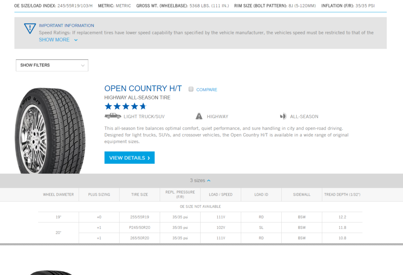Image resolution: width=403 pixels, height=275 pixels.
Task: Click the Highway All-Season Tire subtitle
Action: click(137, 97)
